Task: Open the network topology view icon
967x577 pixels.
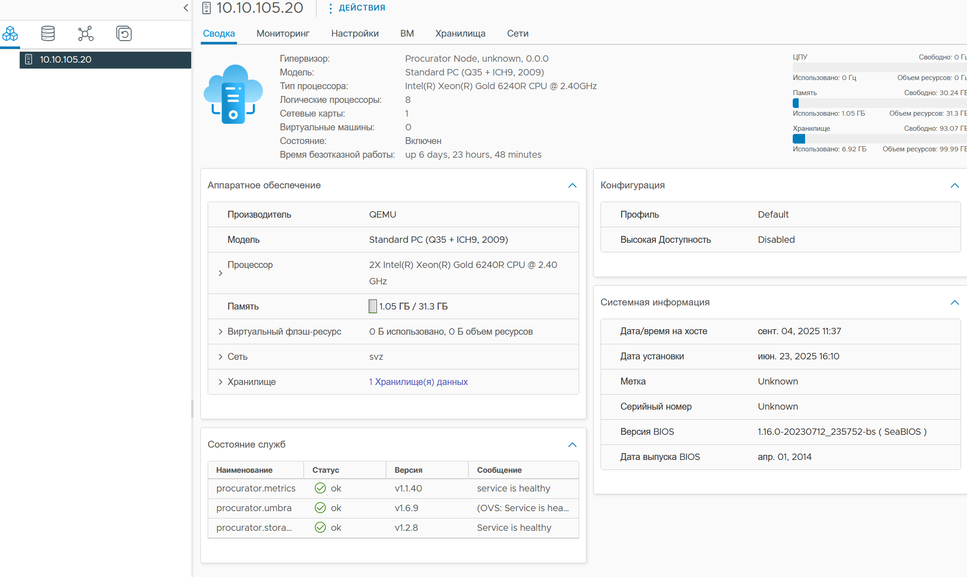Action: 86,34
